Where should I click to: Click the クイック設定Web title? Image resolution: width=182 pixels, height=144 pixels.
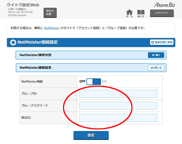[23, 5]
